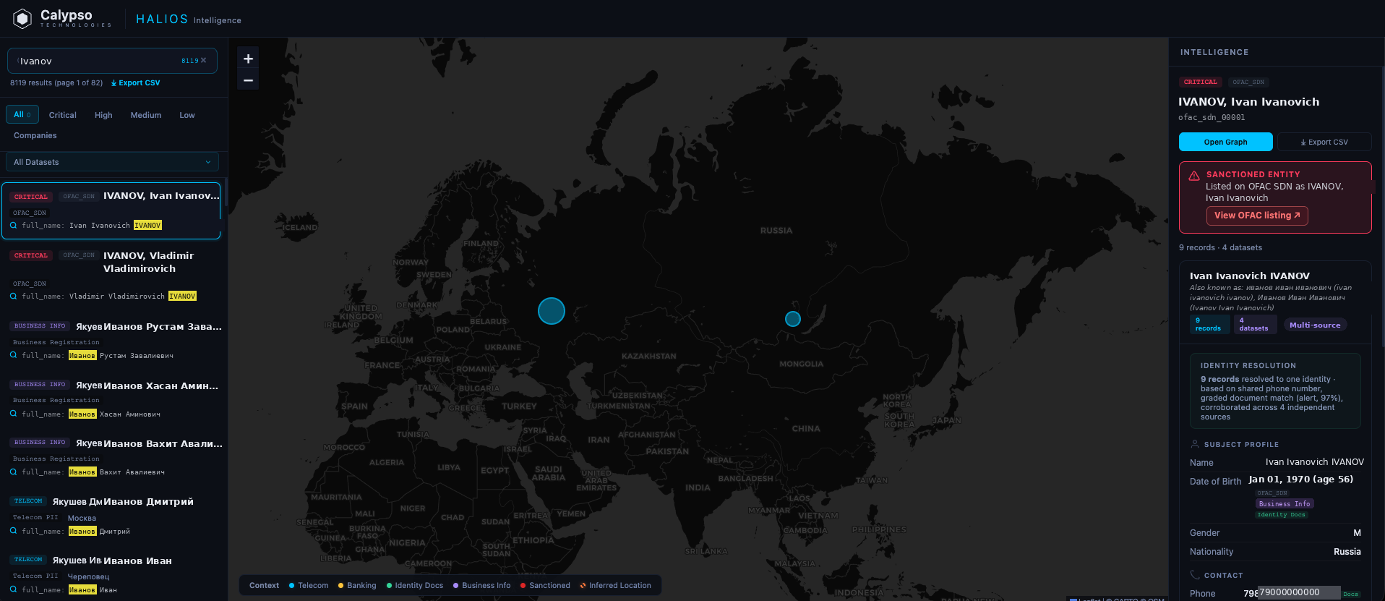Viewport: 1385px width, 601px height.
Task: Click the magnifier icon beside Иванов Дмитрий
Action: [x=14, y=531]
